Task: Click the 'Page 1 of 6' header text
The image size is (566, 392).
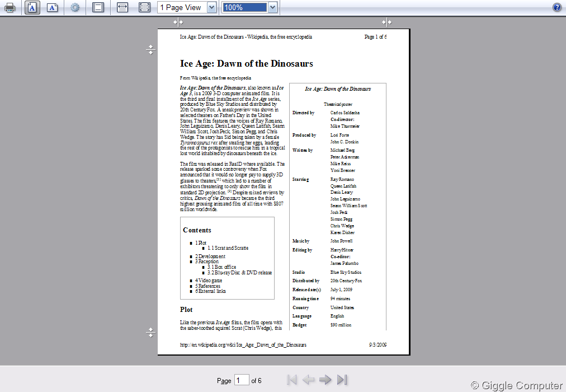Action: click(x=375, y=37)
